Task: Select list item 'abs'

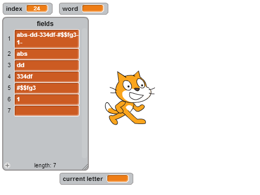Action: pyautogui.click(x=47, y=54)
